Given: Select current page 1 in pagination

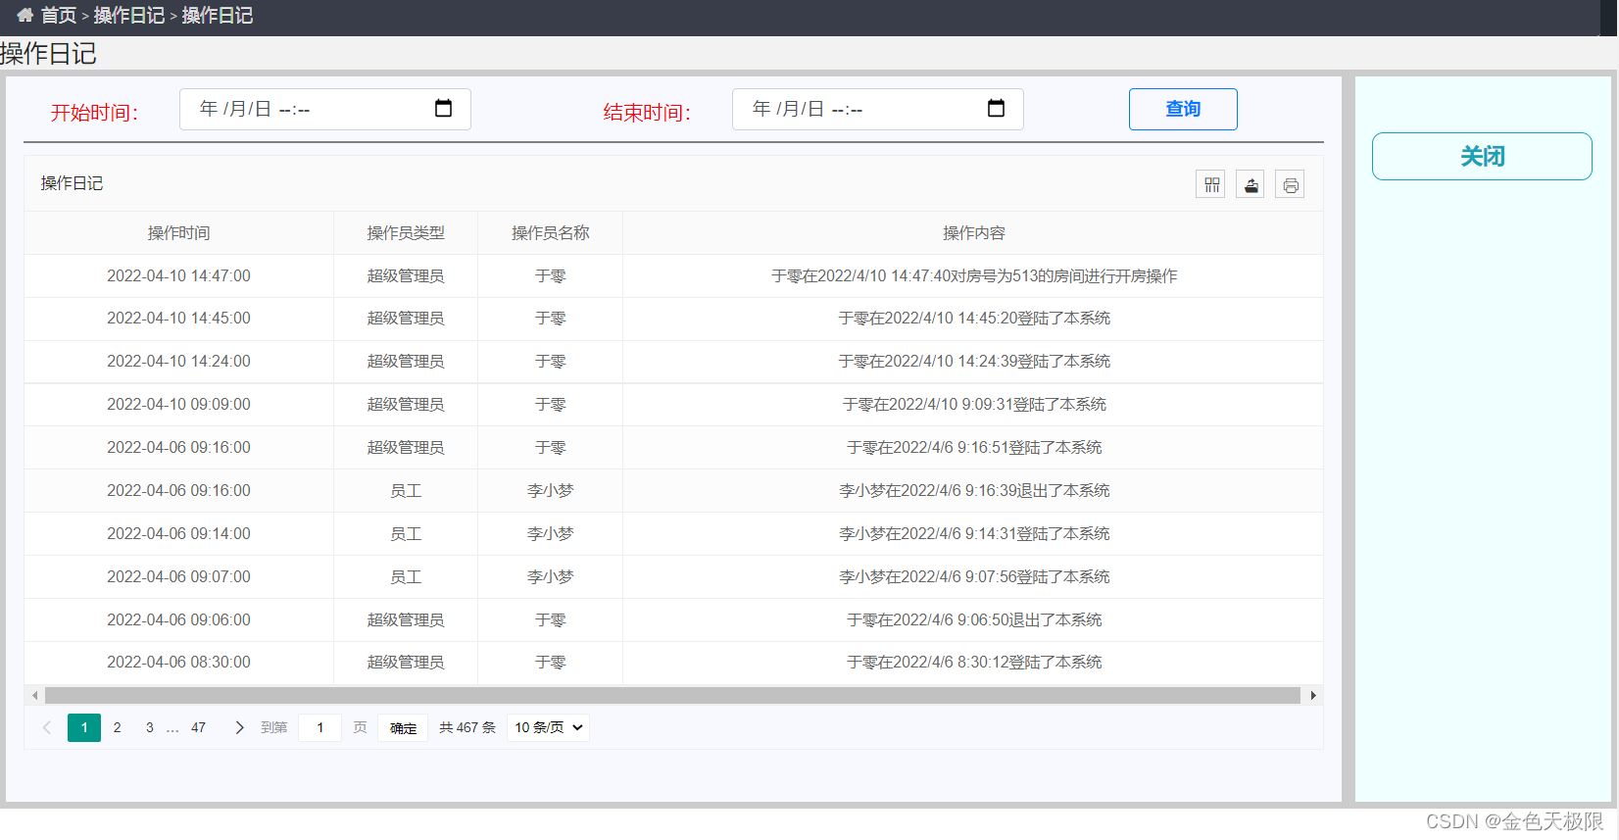Looking at the screenshot, I should coord(84,727).
